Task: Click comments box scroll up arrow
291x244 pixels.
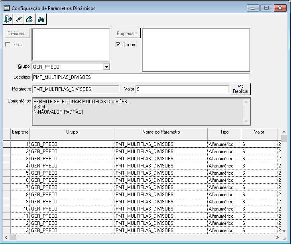Action: point(246,102)
